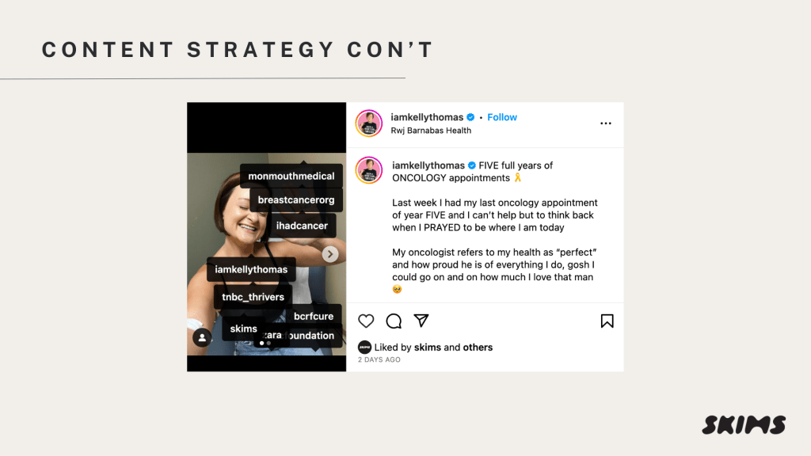Image resolution: width=811 pixels, height=456 pixels.
Task: Open the three-dot more options menu
Action: coord(606,123)
